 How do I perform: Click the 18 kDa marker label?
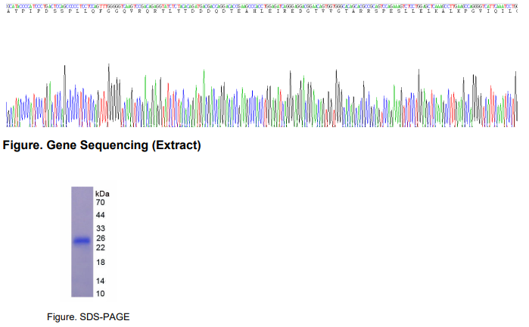click(99, 263)
